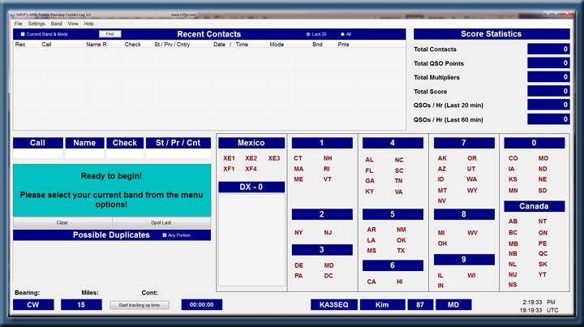Toggle the Any Portion checkbox

pyautogui.click(x=165, y=235)
